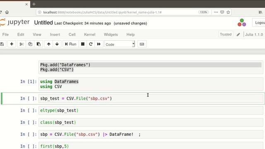The height and width of the screenshot is (149, 265).
Task: Click the Jupyter logo
Action: (x=15, y=22)
